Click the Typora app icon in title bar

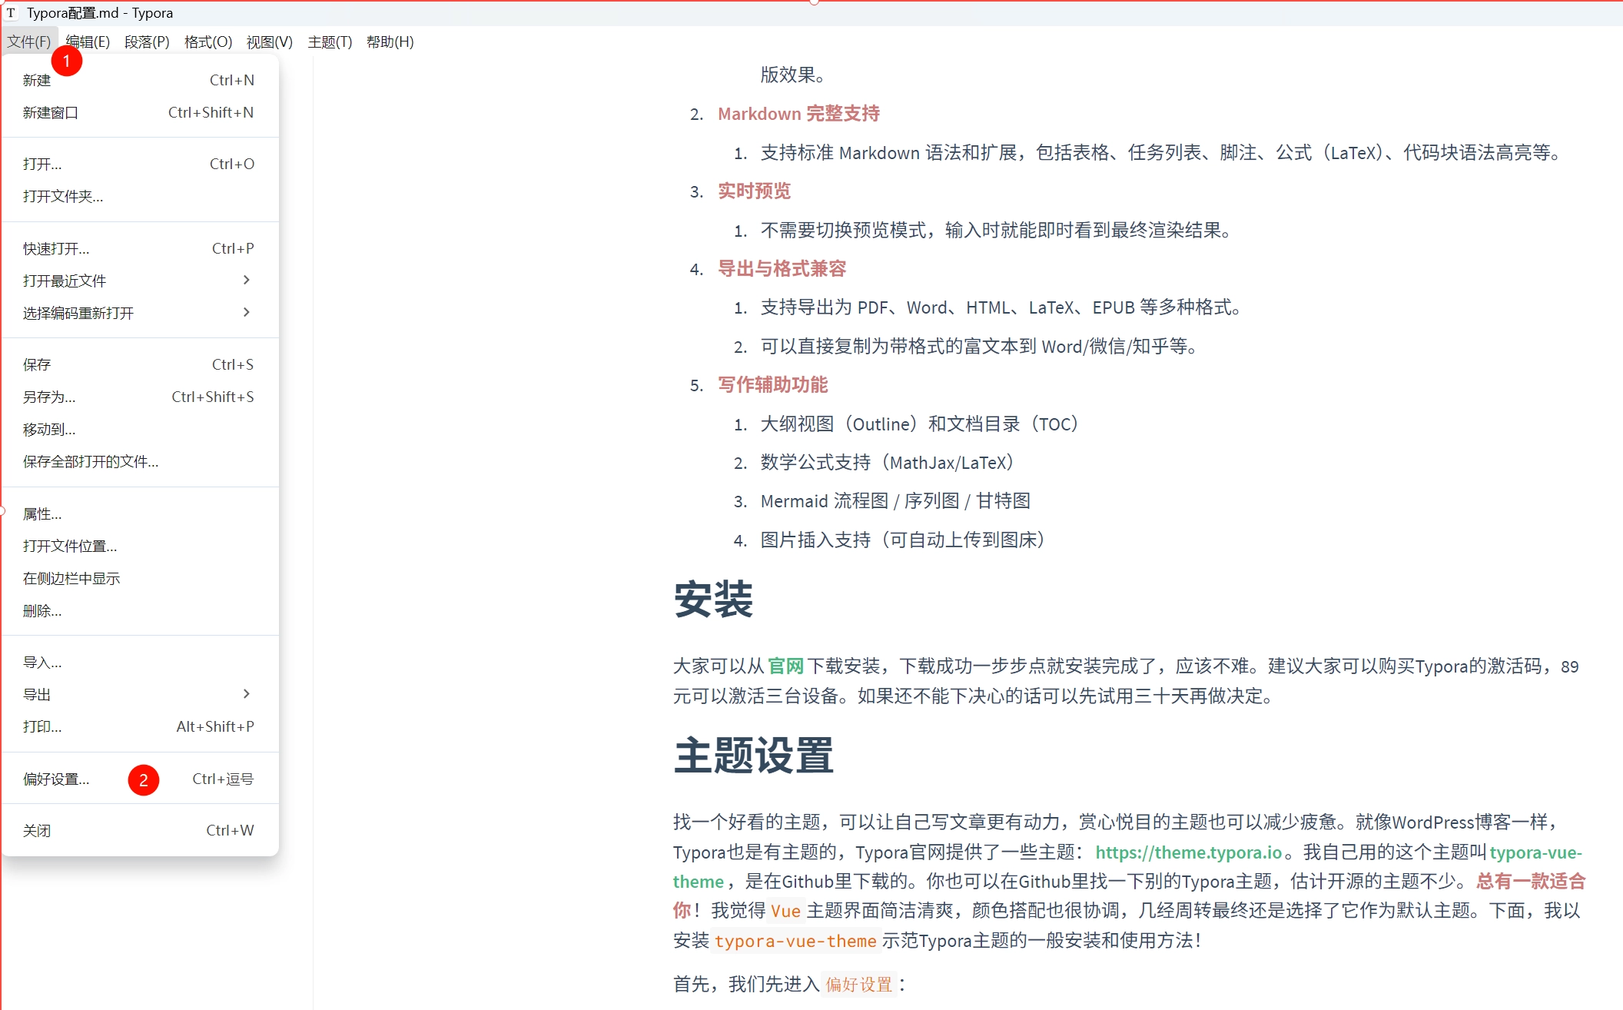tap(12, 13)
